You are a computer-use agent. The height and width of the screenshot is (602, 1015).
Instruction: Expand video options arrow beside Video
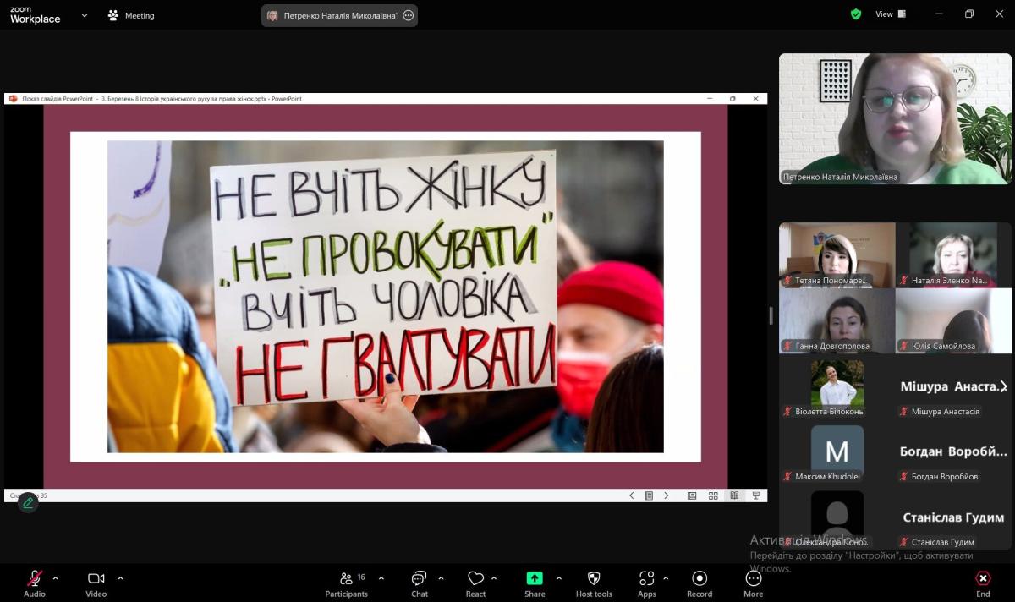click(120, 578)
